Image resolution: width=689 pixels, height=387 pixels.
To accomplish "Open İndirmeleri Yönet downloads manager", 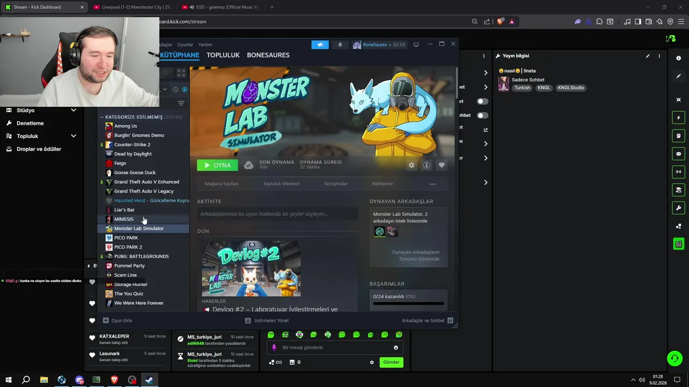I will [267, 320].
